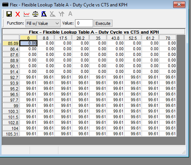Select column header 0
The height and width of the screenshot is (165, 191).
click(28, 38)
